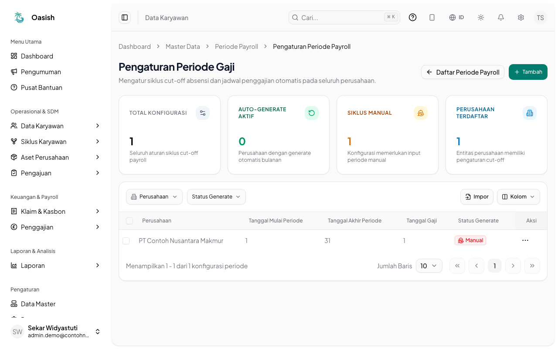Toggle the sidebar panel icon
The height and width of the screenshot is (349, 558).
(125, 17)
